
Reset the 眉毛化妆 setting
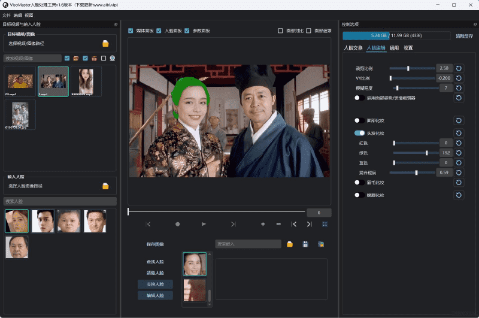(x=459, y=183)
